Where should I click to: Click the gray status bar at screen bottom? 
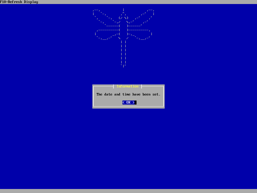click(128, 191)
